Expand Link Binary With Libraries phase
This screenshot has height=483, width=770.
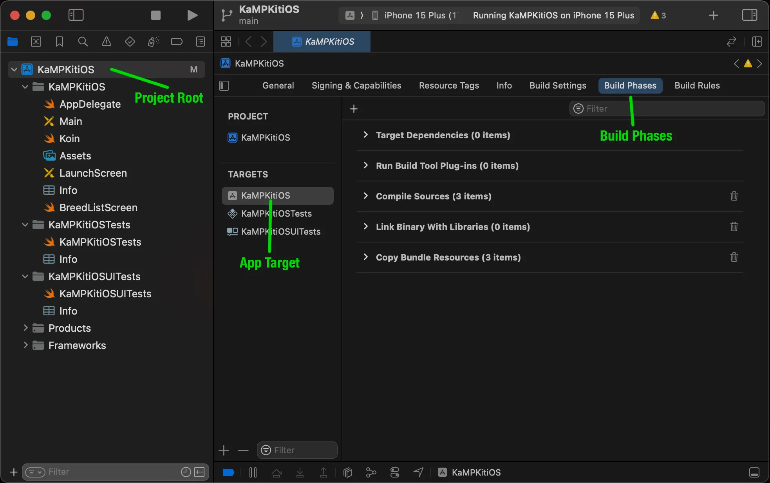click(365, 226)
